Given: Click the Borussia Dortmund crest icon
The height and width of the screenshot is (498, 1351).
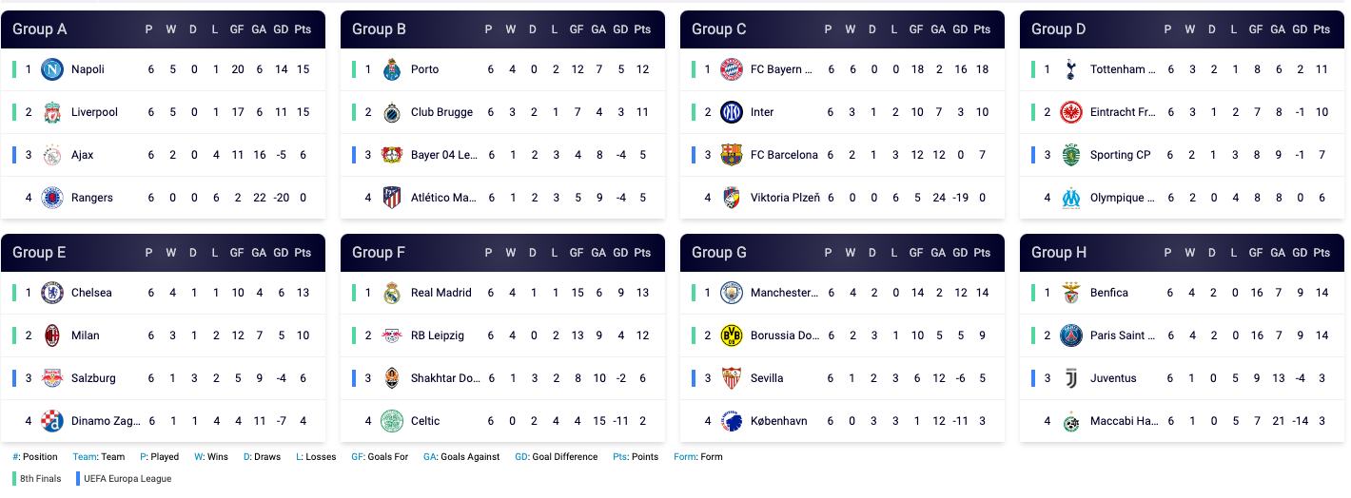Looking at the screenshot, I should (732, 335).
